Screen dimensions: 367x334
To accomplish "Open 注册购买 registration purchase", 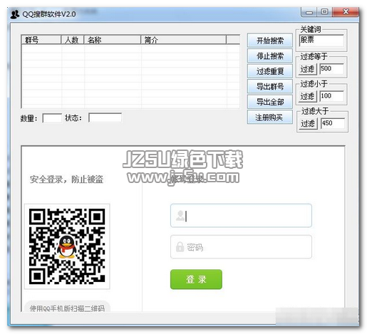I will pyautogui.click(x=270, y=117).
